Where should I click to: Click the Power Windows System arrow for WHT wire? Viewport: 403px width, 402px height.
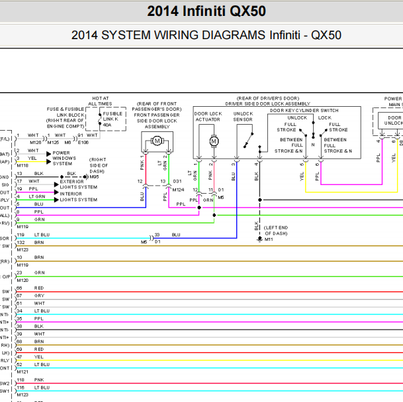[48, 154]
